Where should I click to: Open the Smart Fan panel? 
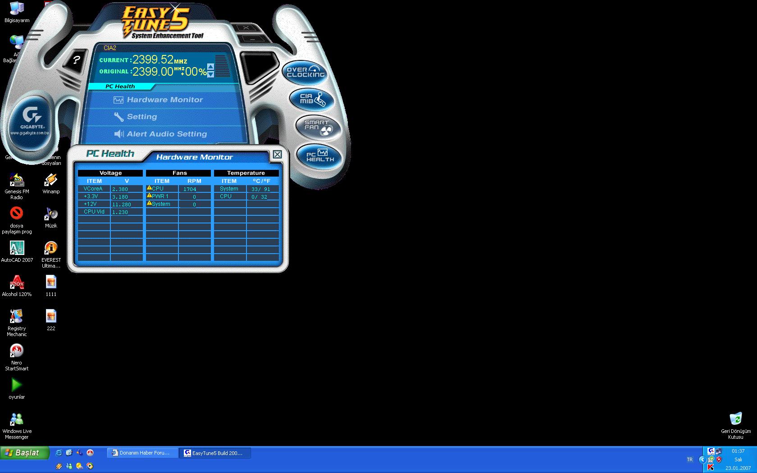click(318, 127)
